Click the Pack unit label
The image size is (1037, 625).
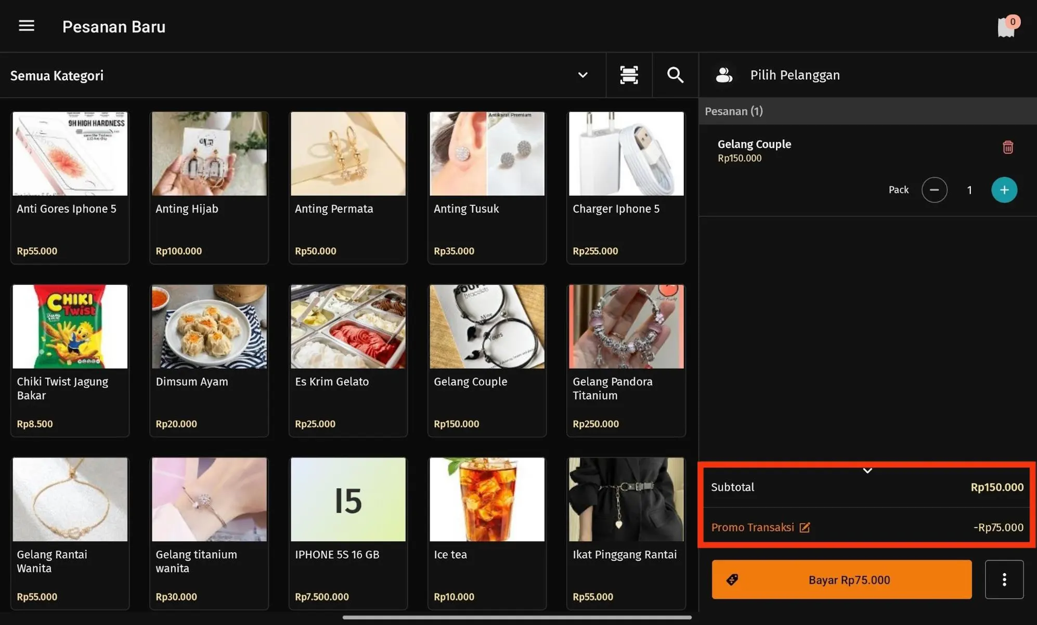pyautogui.click(x=898, y=190)
